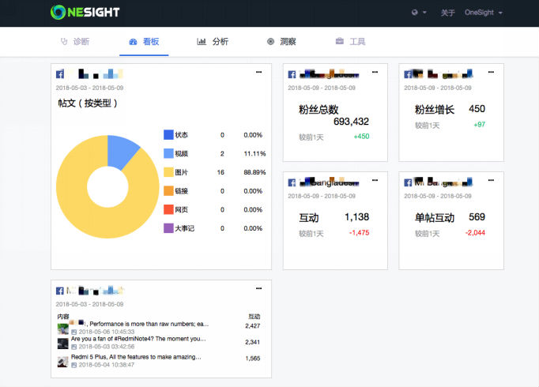
Task: Open the globe language selector
Action: 419,13
